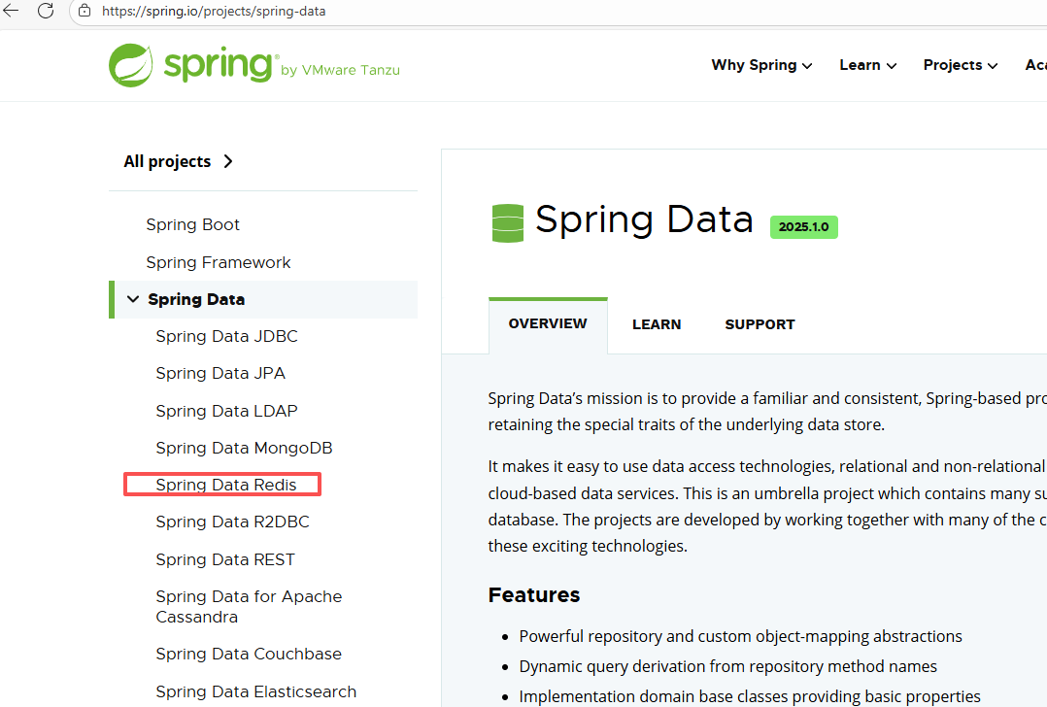Collapse the Spring Data tree chevron
The width and height of the screenshot is (1047, 707).
coord(134,299)
